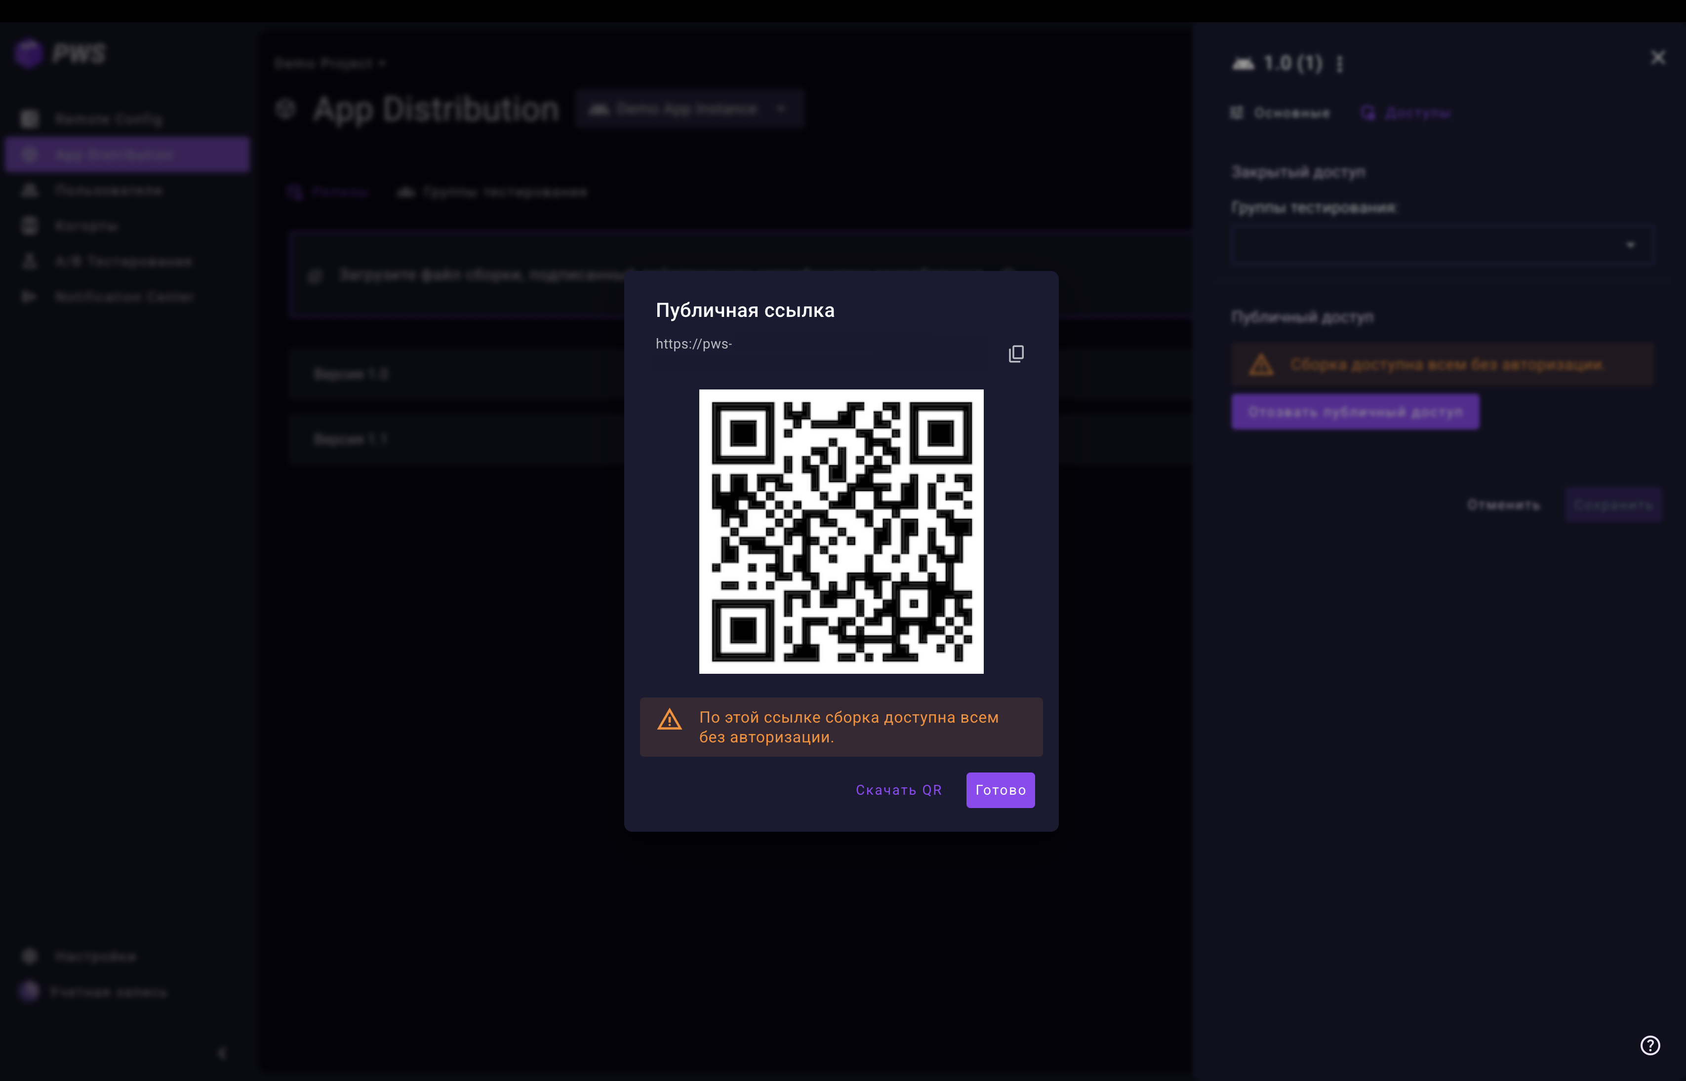Click the Remote Config sidebar icon
1686x1081 pixels.
[x=30, y=119]
